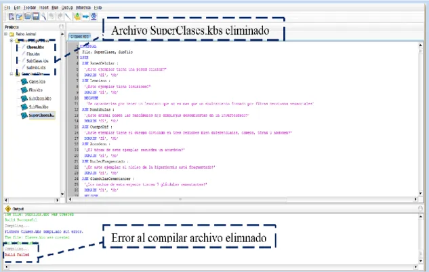
Task: Collapse the knowledge files folder node
Action: tap(12, 41)
